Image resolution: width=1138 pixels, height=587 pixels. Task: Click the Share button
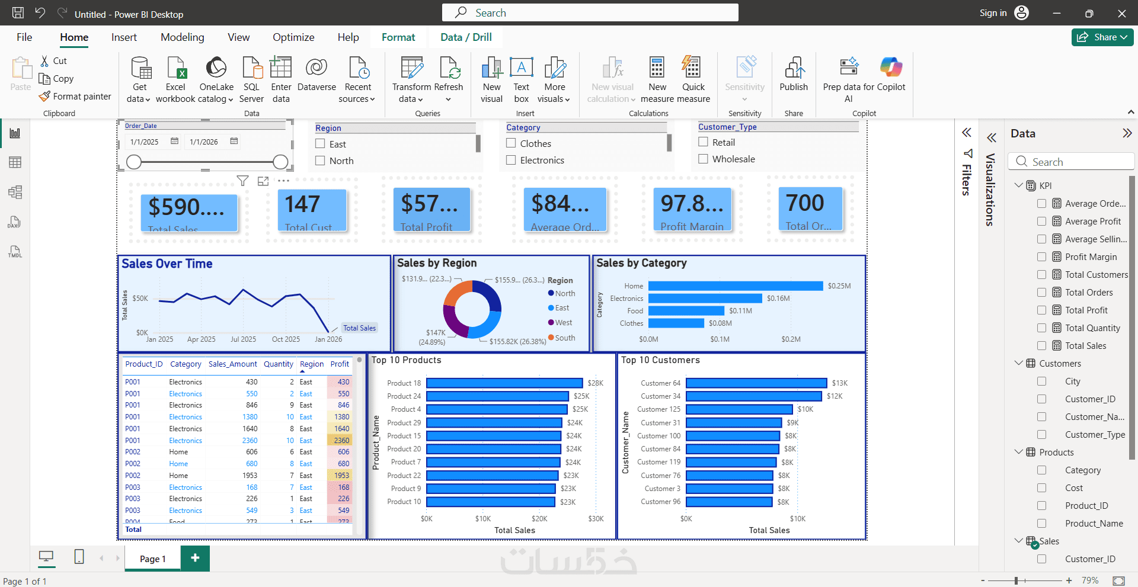click(x=1102, y=37)
